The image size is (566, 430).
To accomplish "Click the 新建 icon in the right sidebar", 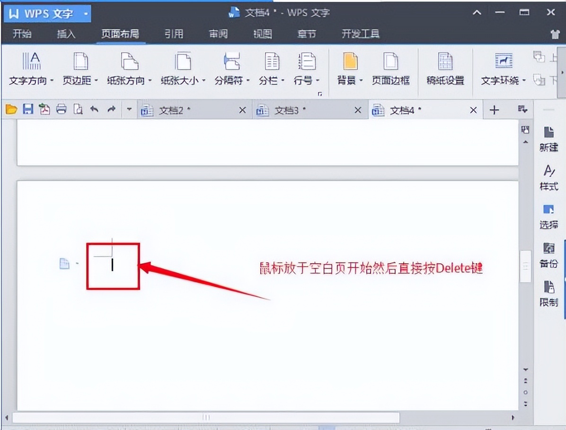I will [548, 139].
